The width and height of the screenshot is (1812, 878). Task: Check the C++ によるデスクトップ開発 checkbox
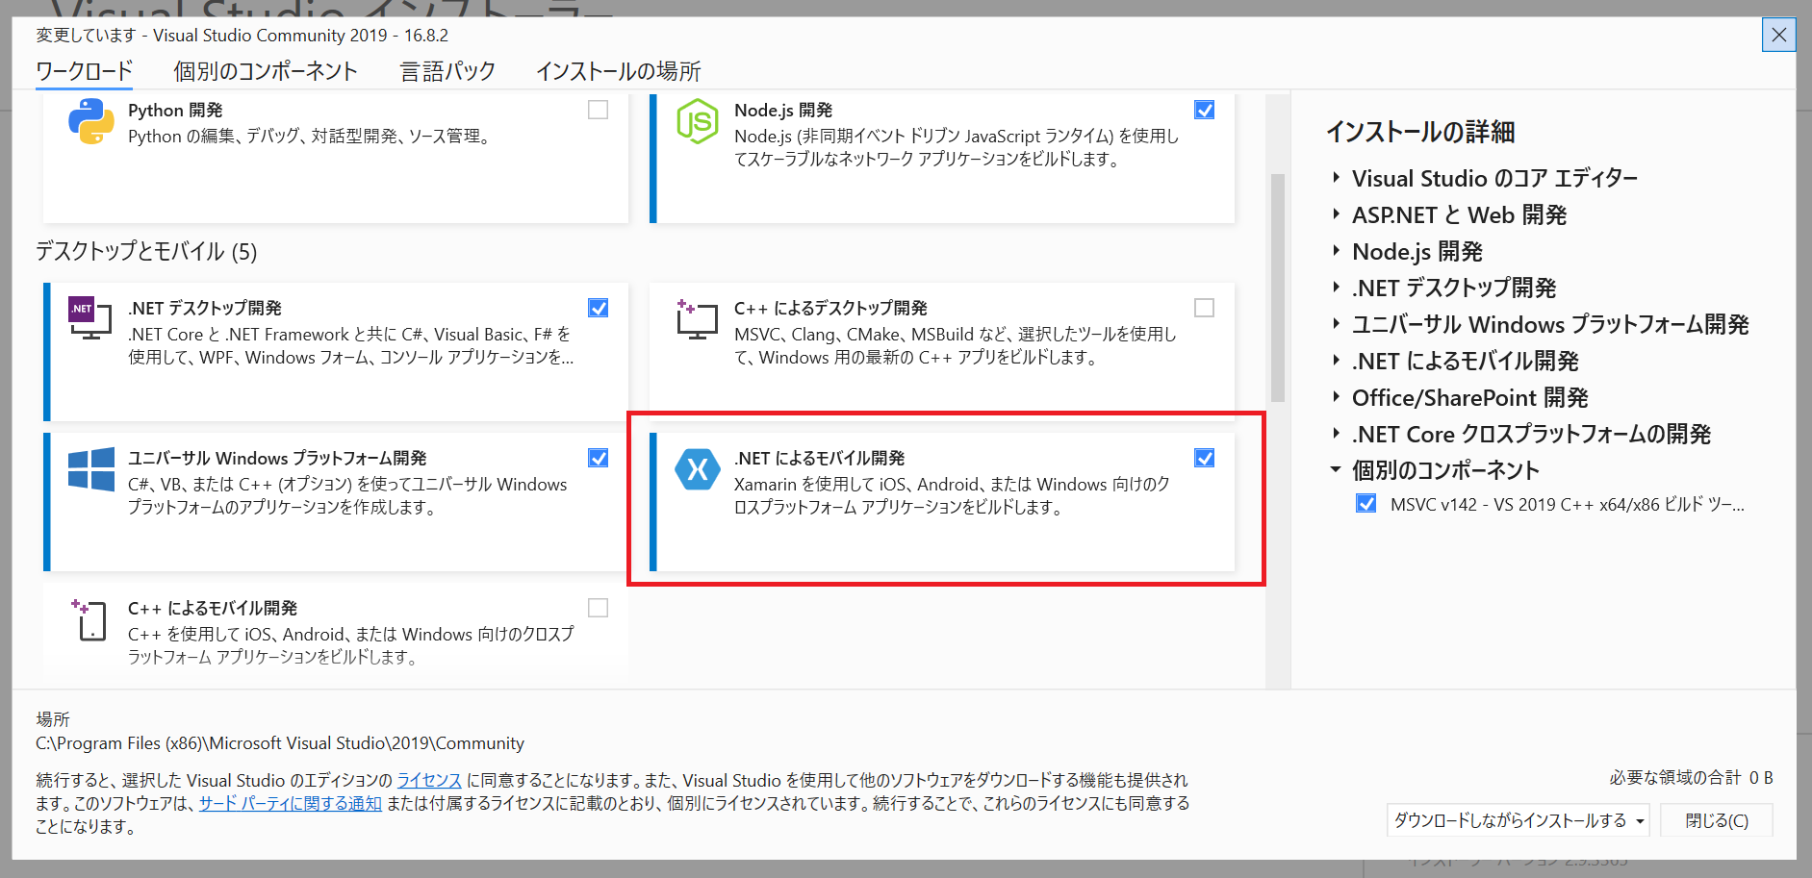(x=1205, y=308)
